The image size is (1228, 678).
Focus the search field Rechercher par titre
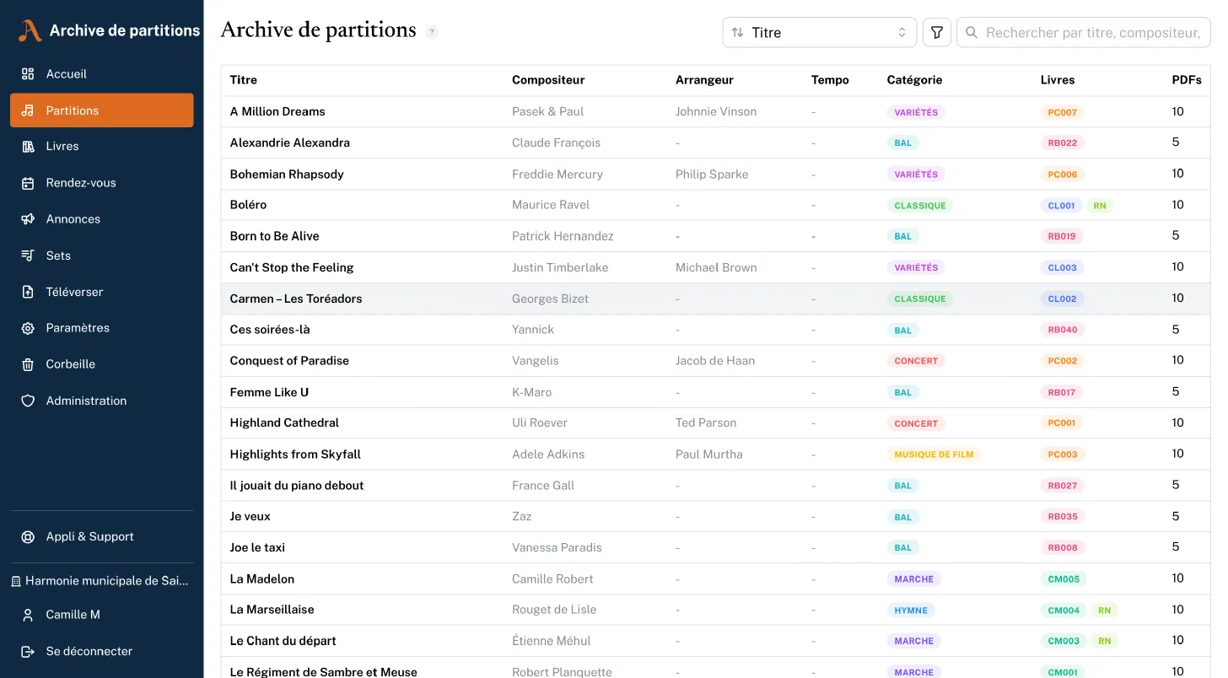pos(1084,32)
